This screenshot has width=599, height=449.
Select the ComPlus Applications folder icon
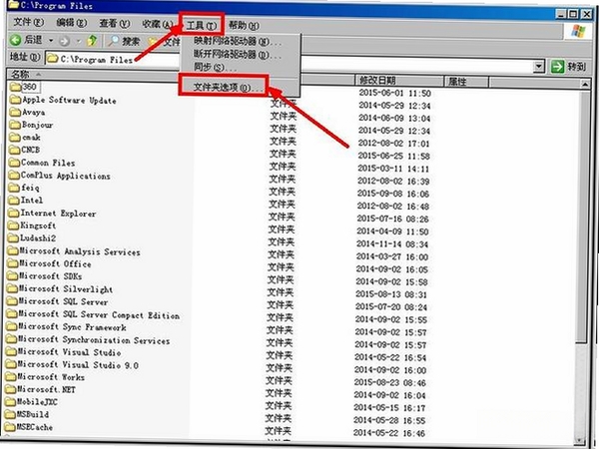click(x=14, y=175)
